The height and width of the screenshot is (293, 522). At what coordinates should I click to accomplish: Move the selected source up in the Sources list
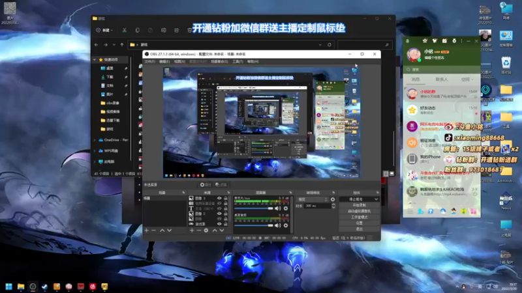215,230
